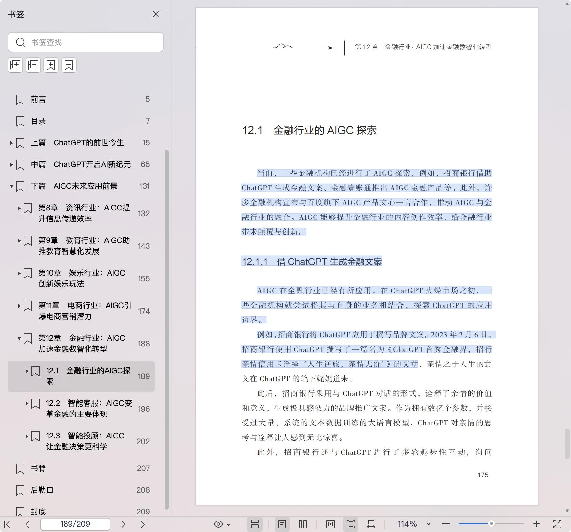Zoom out with minus button
Image resolution: width=571 pixels, height=532 pixels.
(446, 524)
